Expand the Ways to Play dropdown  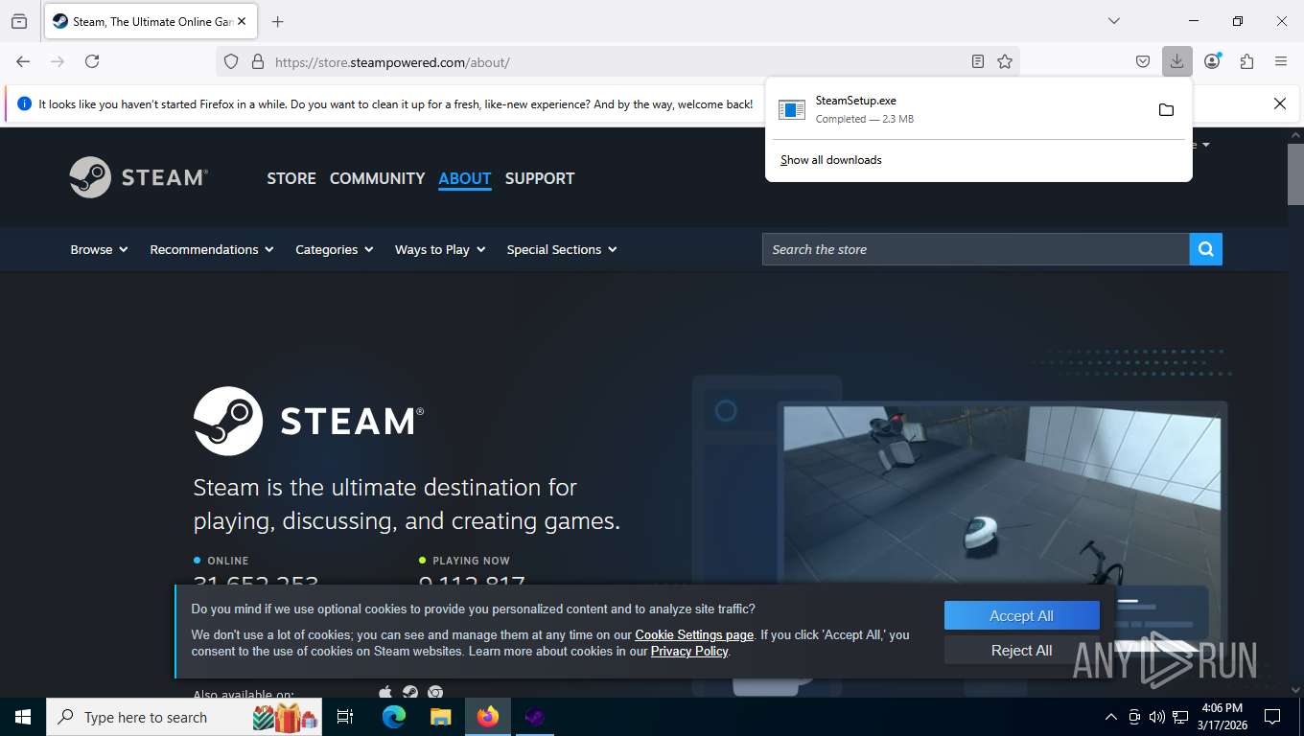click(440, 249)
